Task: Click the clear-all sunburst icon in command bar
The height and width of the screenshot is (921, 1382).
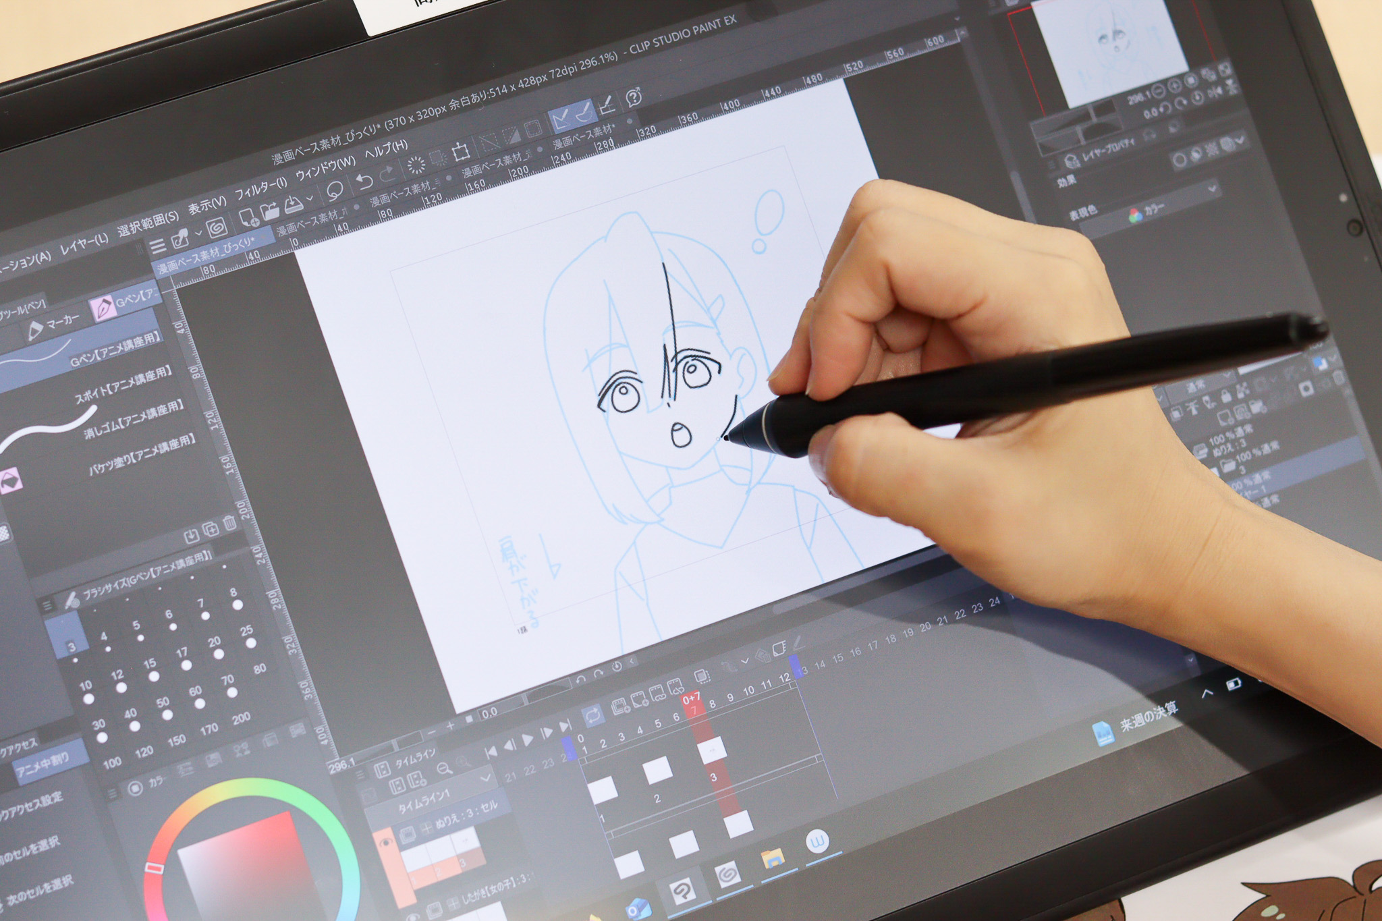Action: (416, 165)
